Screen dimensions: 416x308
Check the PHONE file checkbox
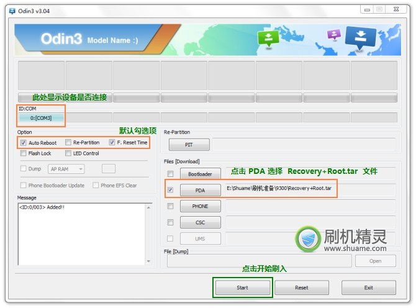pos(170,206)
